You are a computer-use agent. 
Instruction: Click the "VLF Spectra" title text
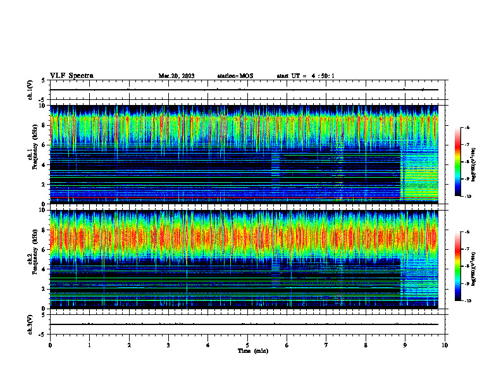click(71, 76)
